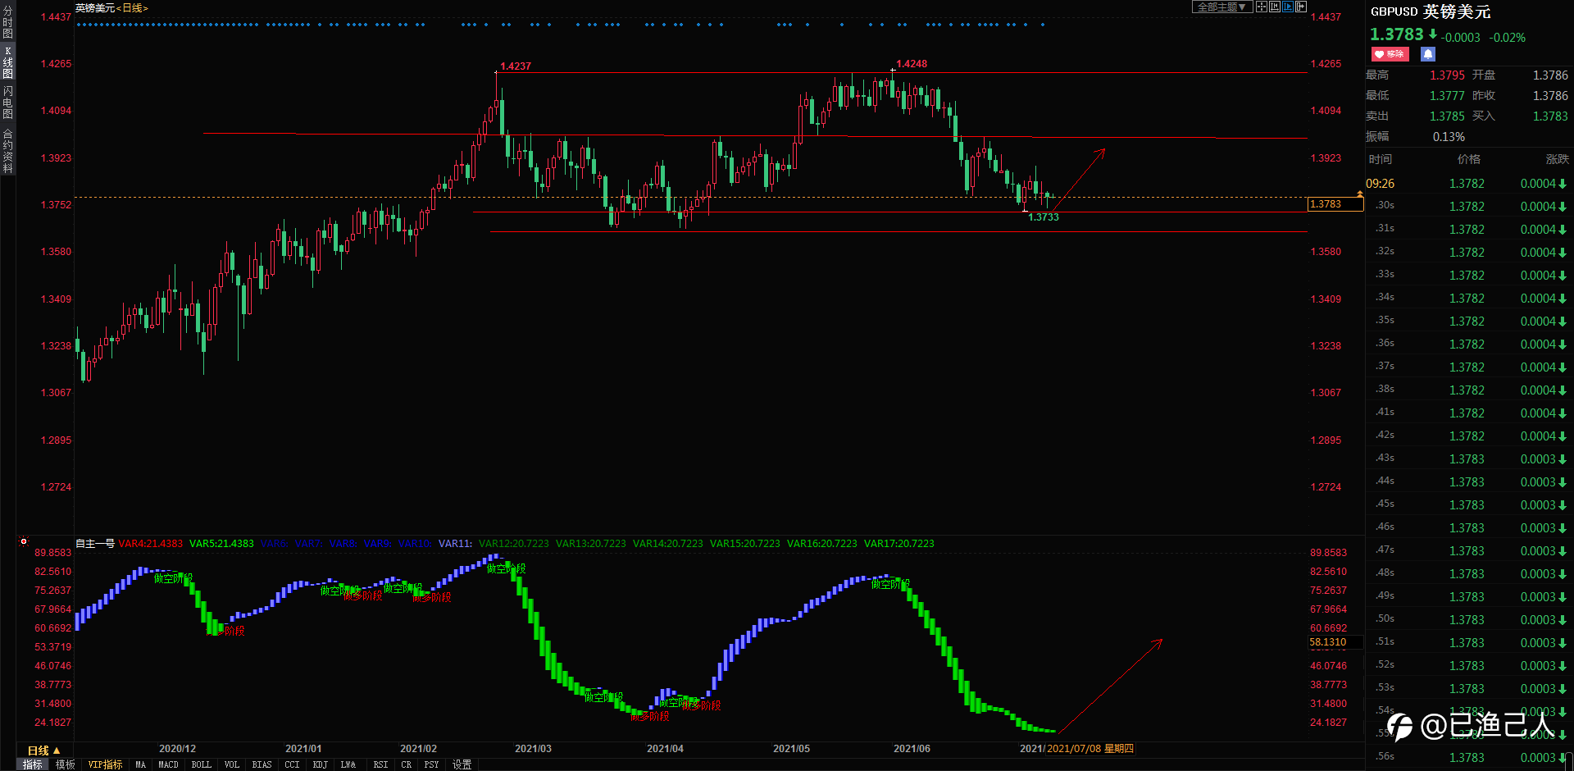Select the VIP指标 tab
The image size is (1574, 771).
click(x=105, y=764)
